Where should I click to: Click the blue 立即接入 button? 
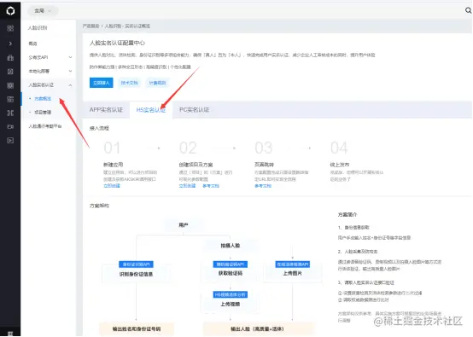pos(102,83)
